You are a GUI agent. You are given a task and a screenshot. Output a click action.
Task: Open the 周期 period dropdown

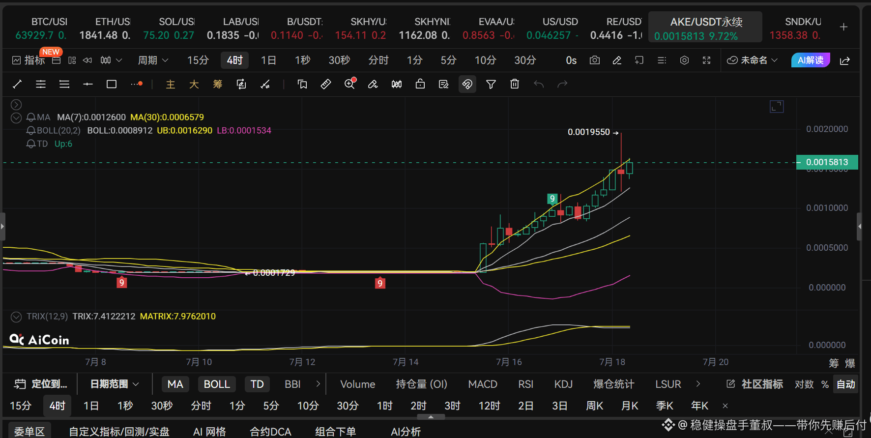[153, 60]
